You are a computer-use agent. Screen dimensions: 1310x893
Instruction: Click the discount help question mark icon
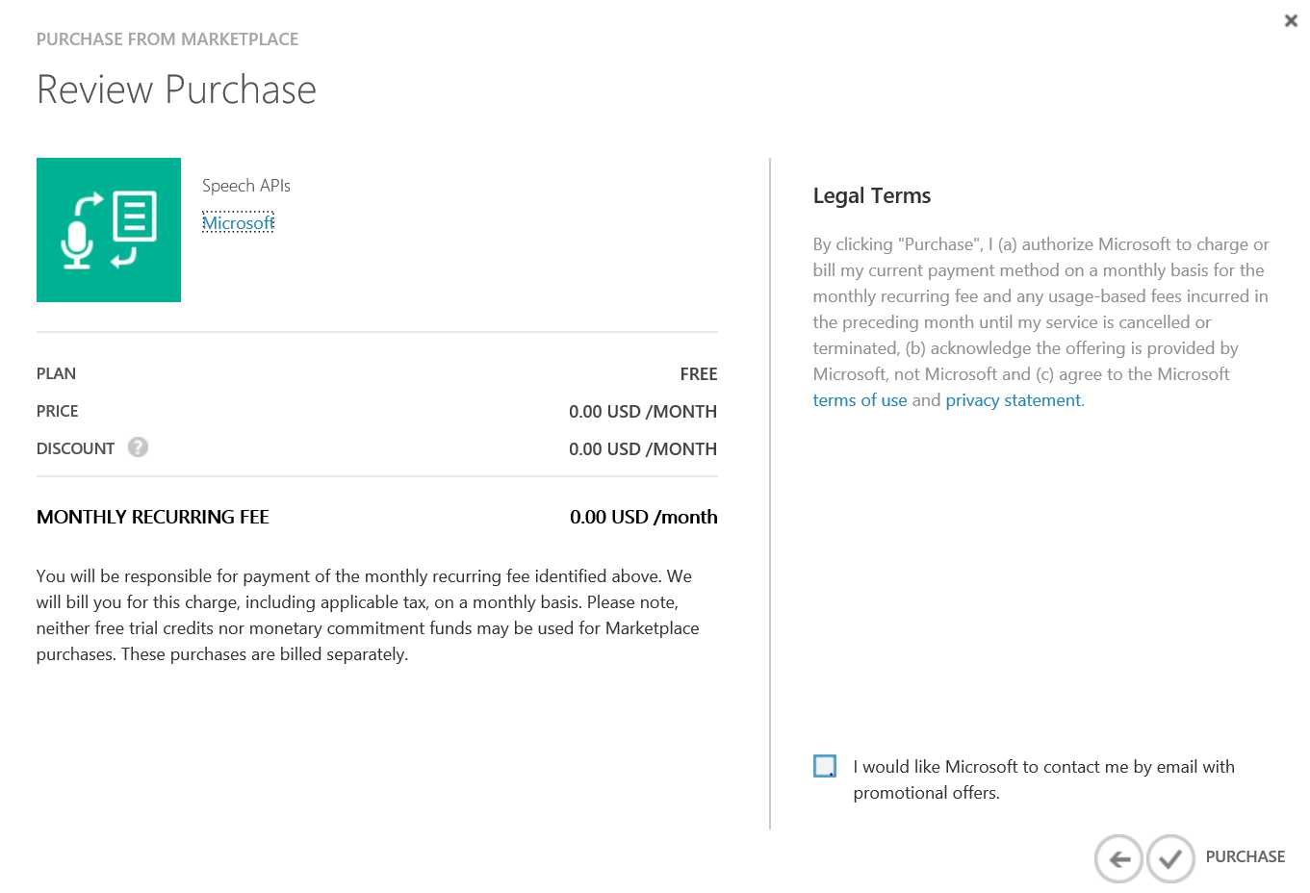click(x=138, y=447)
